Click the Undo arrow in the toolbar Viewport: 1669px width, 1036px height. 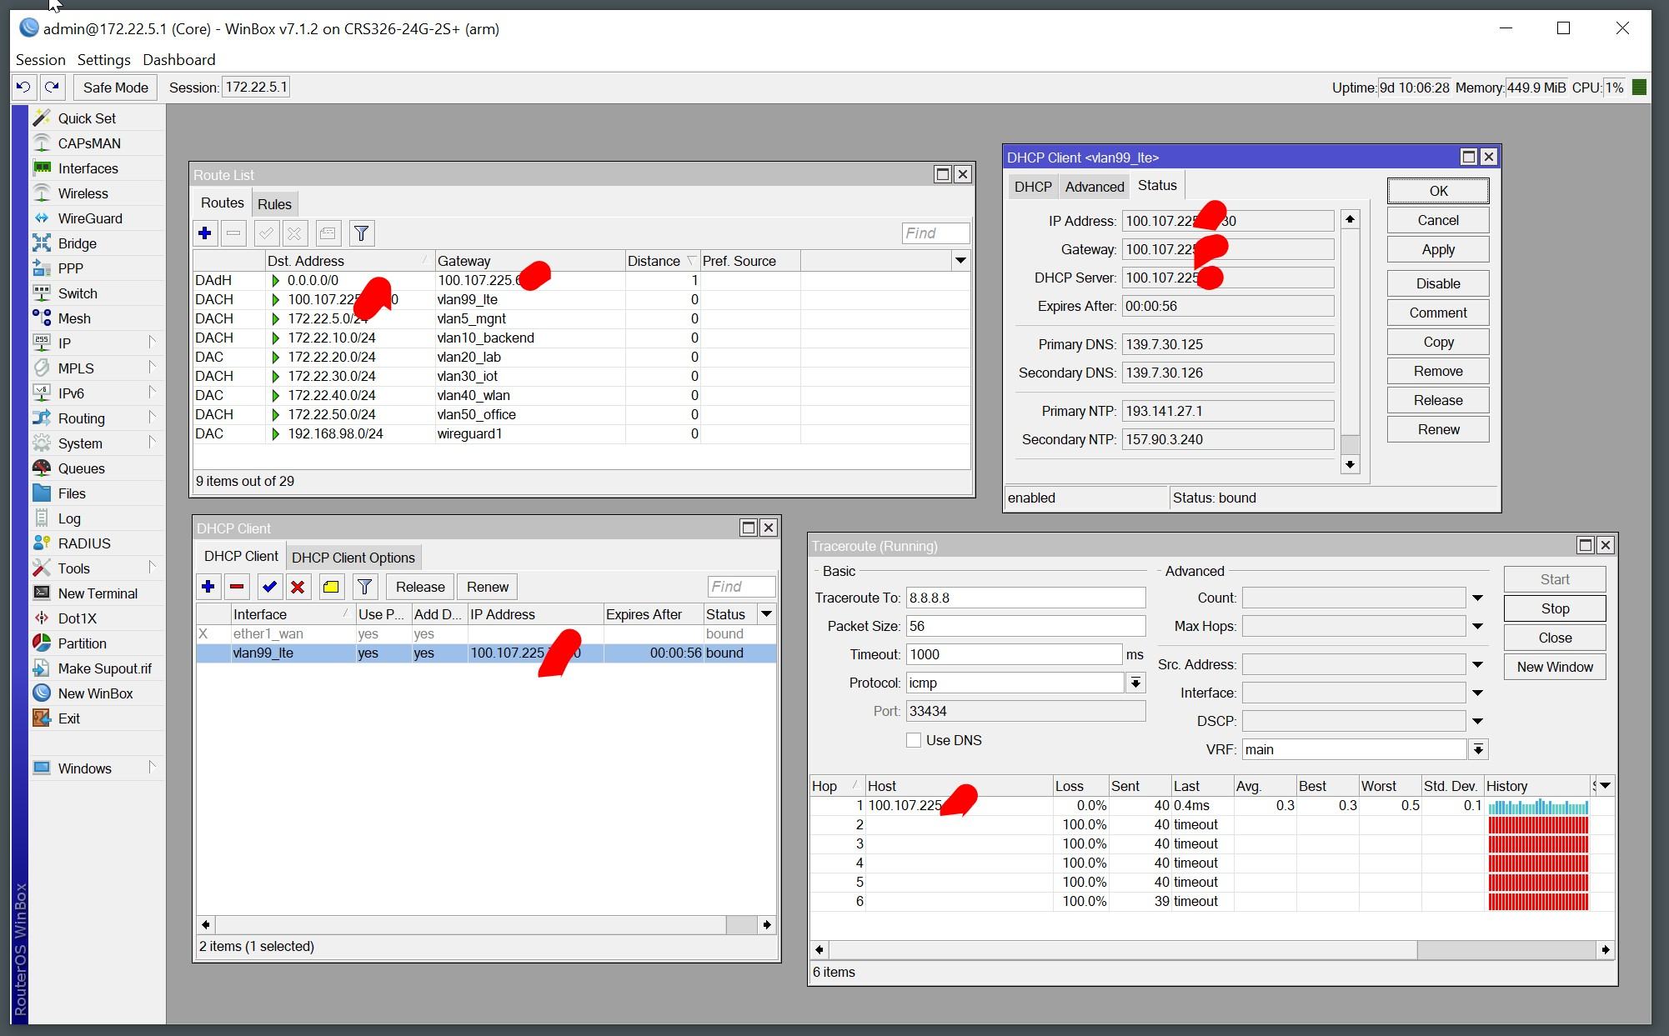pos(23,87)
